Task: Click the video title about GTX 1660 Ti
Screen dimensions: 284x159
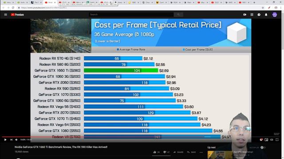Action: pos(61,147)
